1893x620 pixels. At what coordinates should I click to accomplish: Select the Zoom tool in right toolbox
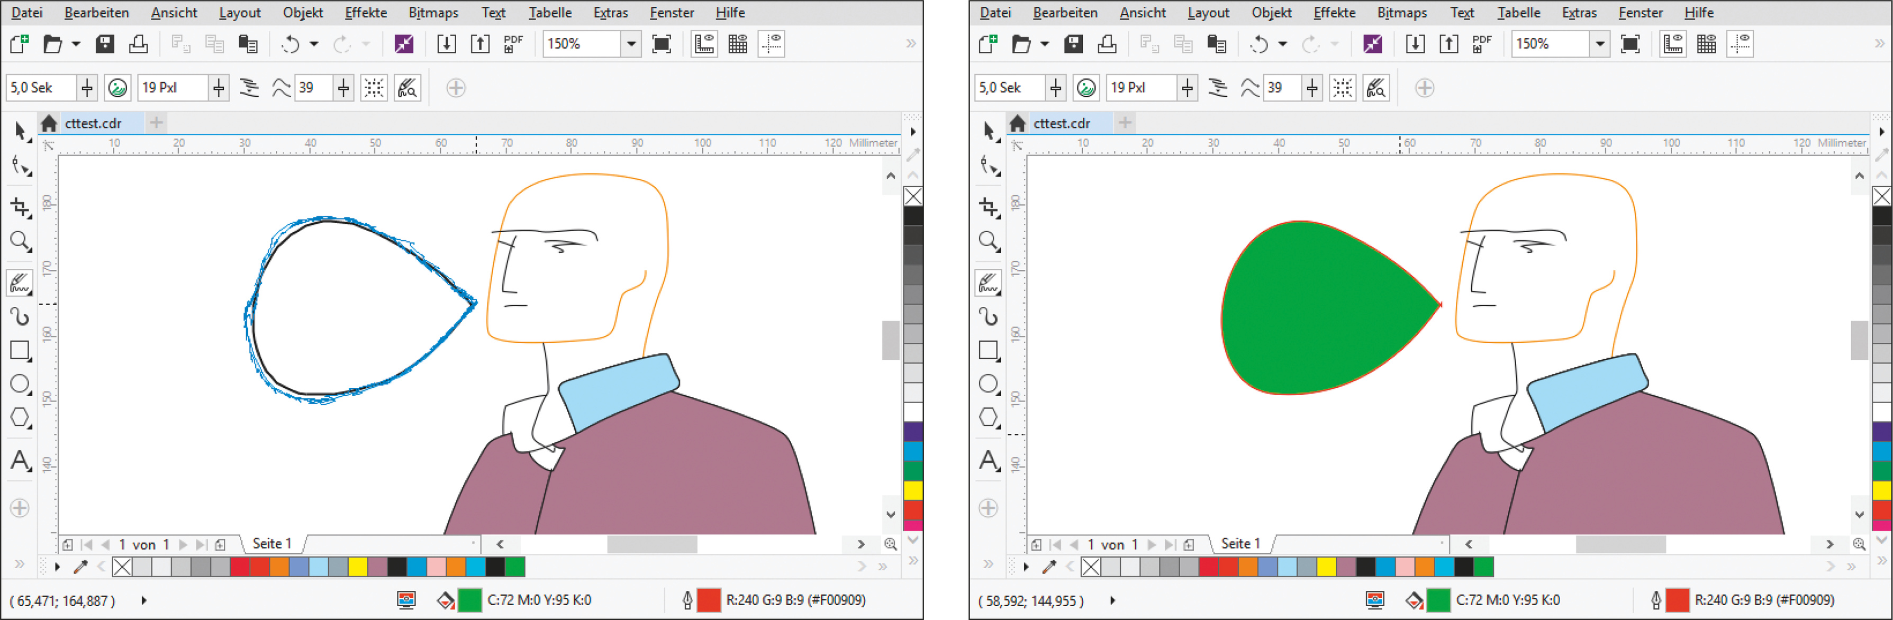989,241
